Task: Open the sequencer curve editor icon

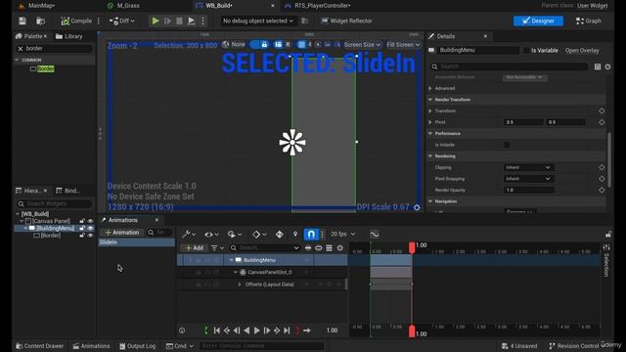Action: tap(374, 235)
